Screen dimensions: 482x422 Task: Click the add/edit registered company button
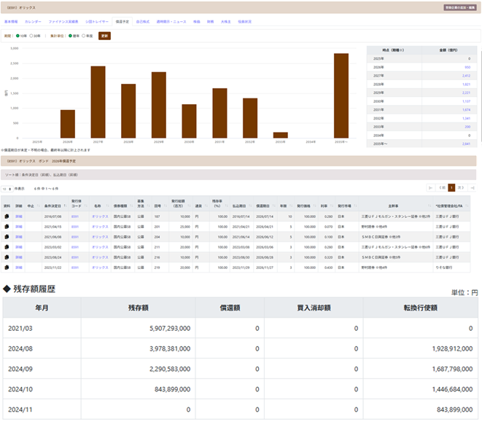point(460,7)
